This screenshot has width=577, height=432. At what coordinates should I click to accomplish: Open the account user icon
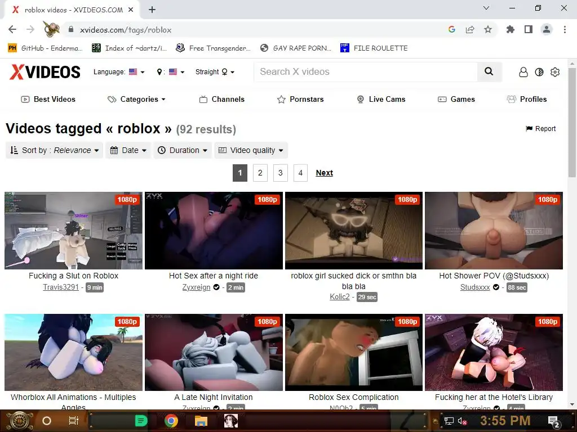pyautogui.click(x=523, y=72)
